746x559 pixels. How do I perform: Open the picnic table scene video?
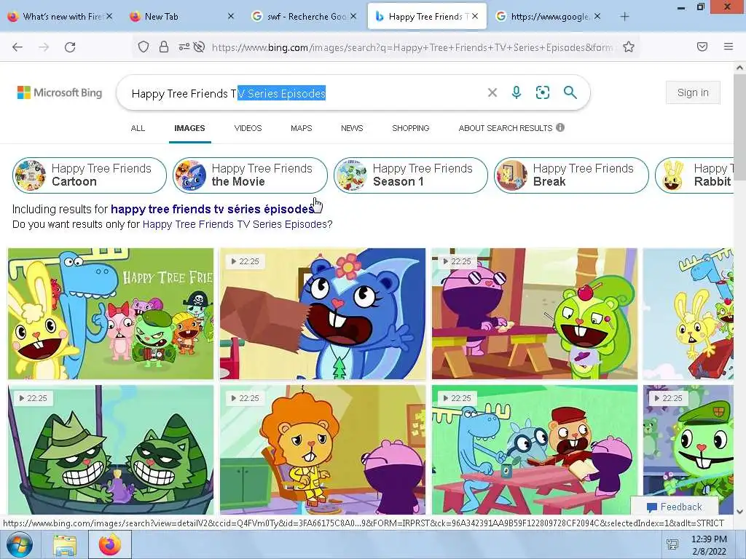pyautogui.click(x=534, y=450)
